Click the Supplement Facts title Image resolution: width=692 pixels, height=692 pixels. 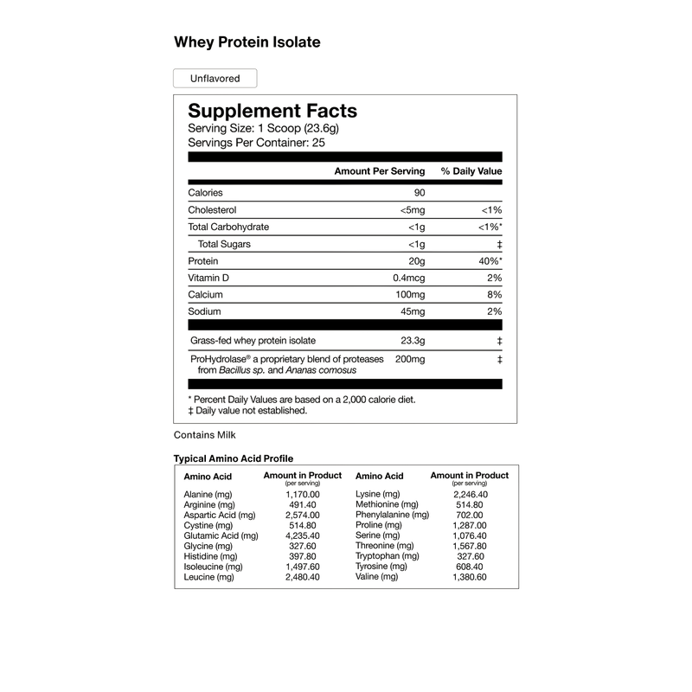click(272, 111)
